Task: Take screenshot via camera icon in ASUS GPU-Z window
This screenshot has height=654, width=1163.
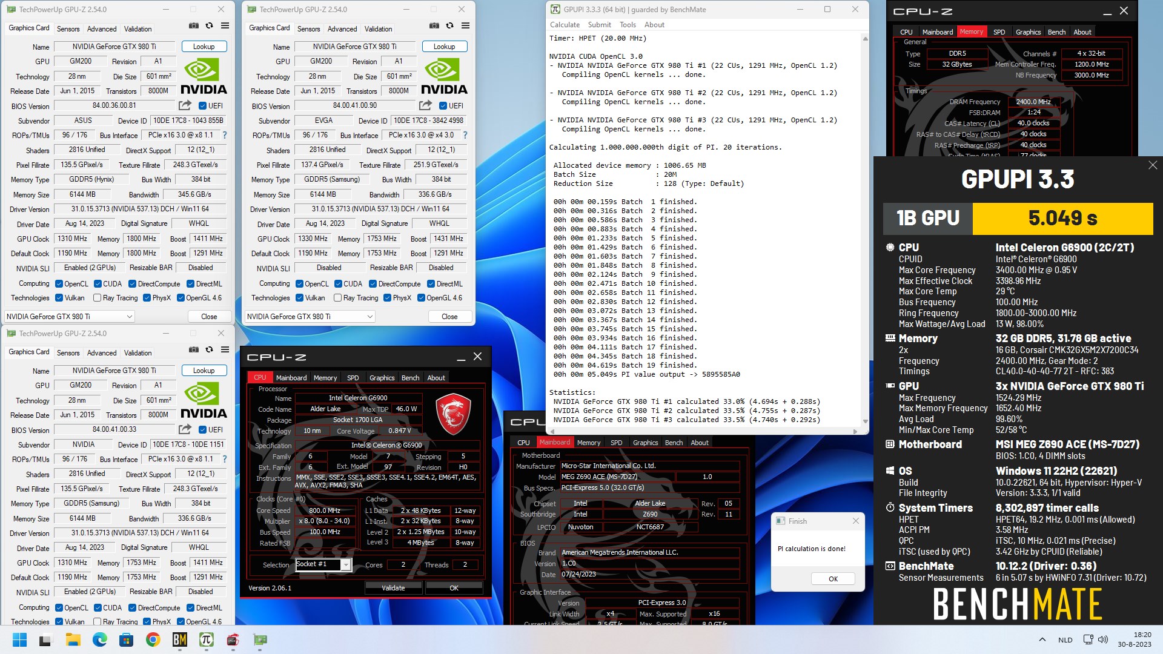Action: tap(193, 26)
